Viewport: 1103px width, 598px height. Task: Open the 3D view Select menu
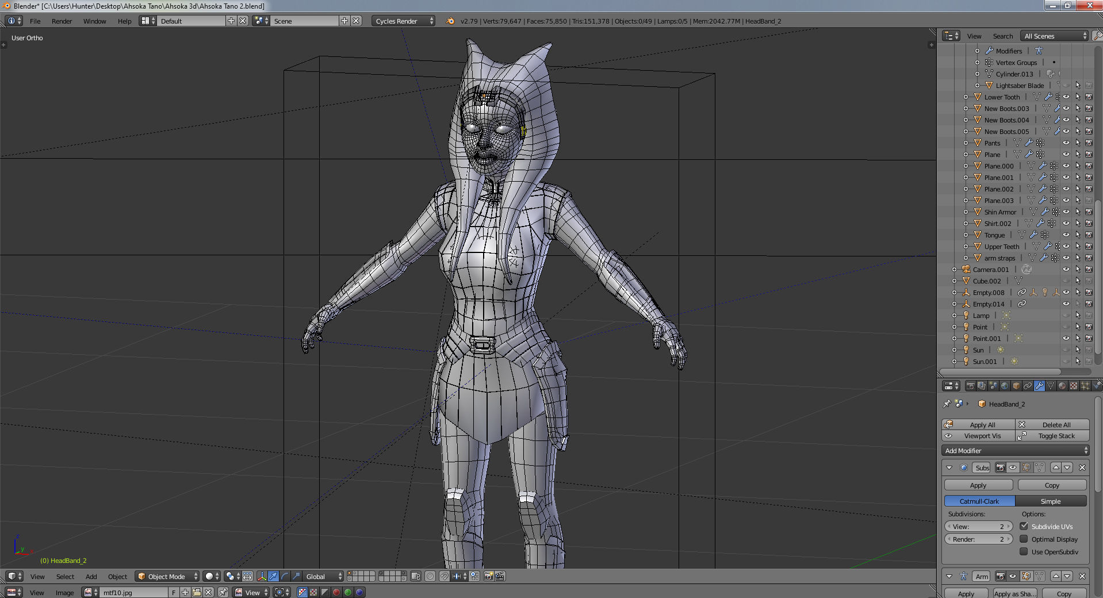(x=65, y=576)
